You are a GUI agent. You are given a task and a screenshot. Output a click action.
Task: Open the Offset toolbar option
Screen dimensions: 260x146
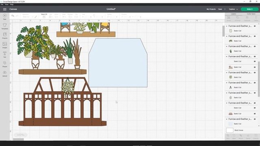coord(56,16)
